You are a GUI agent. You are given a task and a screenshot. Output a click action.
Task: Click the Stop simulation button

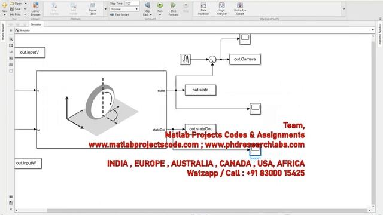pos(186,7)
